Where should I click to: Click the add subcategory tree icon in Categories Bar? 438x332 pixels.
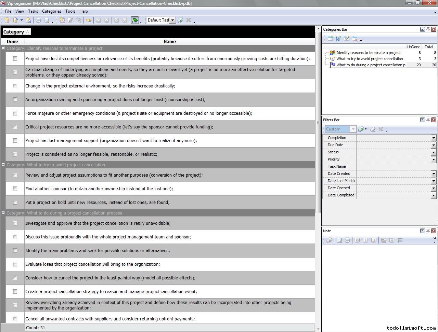(x=338, y=39)
